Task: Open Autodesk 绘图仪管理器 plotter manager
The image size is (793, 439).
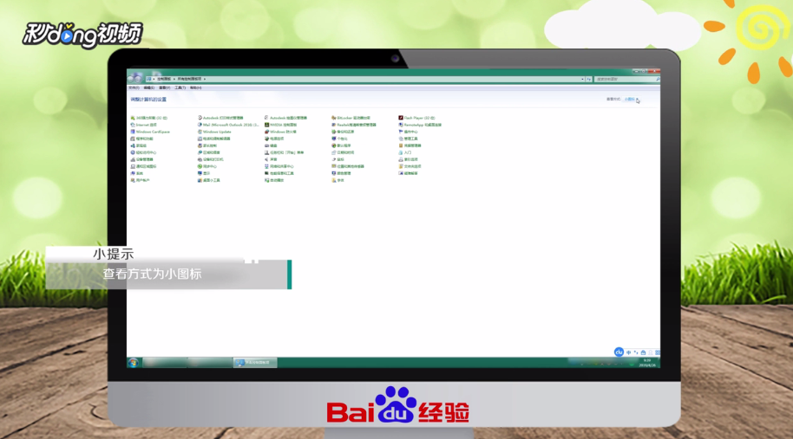Action: pos(285,118)
